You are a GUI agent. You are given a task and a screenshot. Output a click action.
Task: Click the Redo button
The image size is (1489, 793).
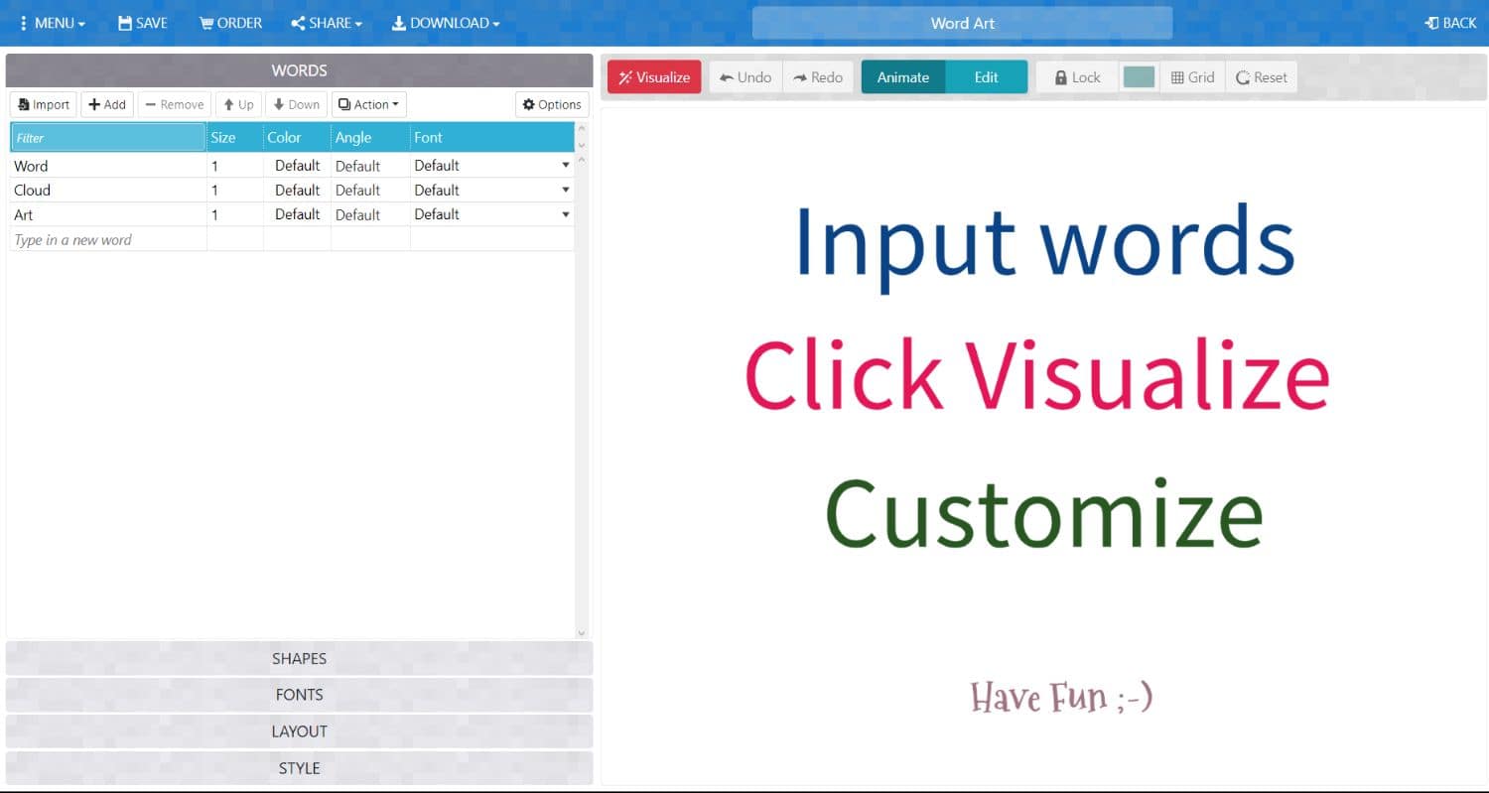pos(818,77)
